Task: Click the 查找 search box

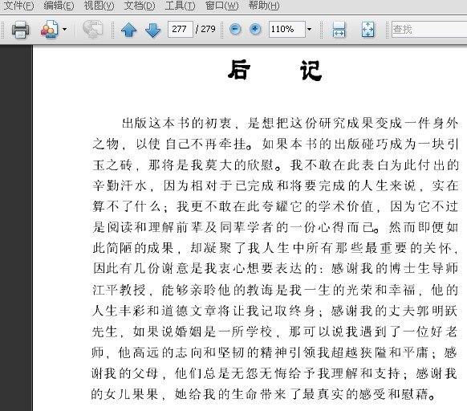Action: (429, 29)
